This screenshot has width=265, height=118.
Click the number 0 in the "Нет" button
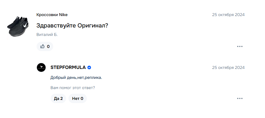(82, 99)
